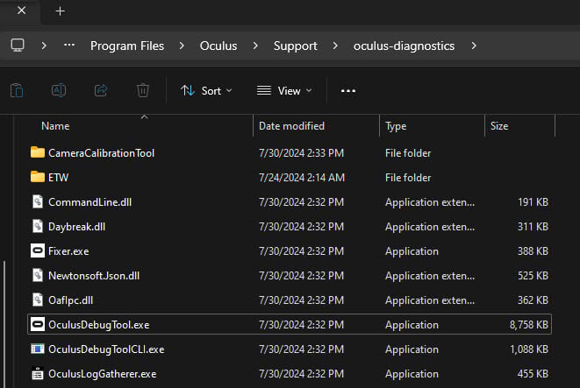Click the Rename toolbar icon

tap(59, 90)
